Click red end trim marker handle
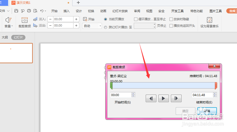Screen dimensions: 237x132 (x=216, y=86)
